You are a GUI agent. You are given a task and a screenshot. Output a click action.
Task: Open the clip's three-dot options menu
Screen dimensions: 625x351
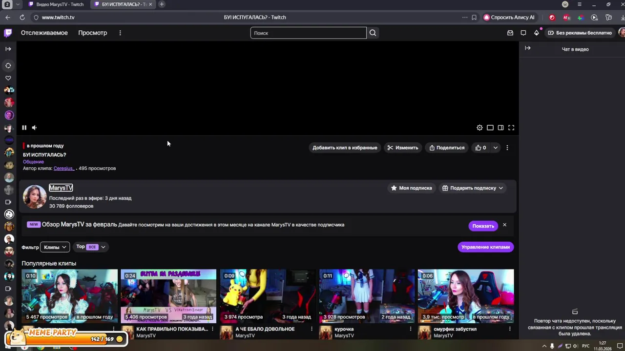(507, 148)
